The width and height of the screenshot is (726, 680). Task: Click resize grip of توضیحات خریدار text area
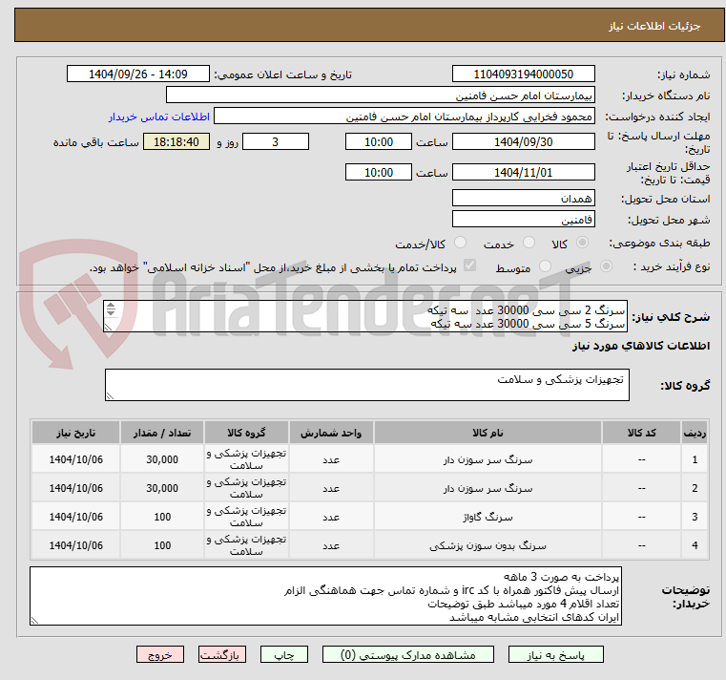click(x=34, y=621)
